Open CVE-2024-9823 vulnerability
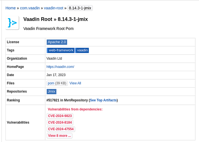Viewport: 199px width, 142px height. pos(60,116)
